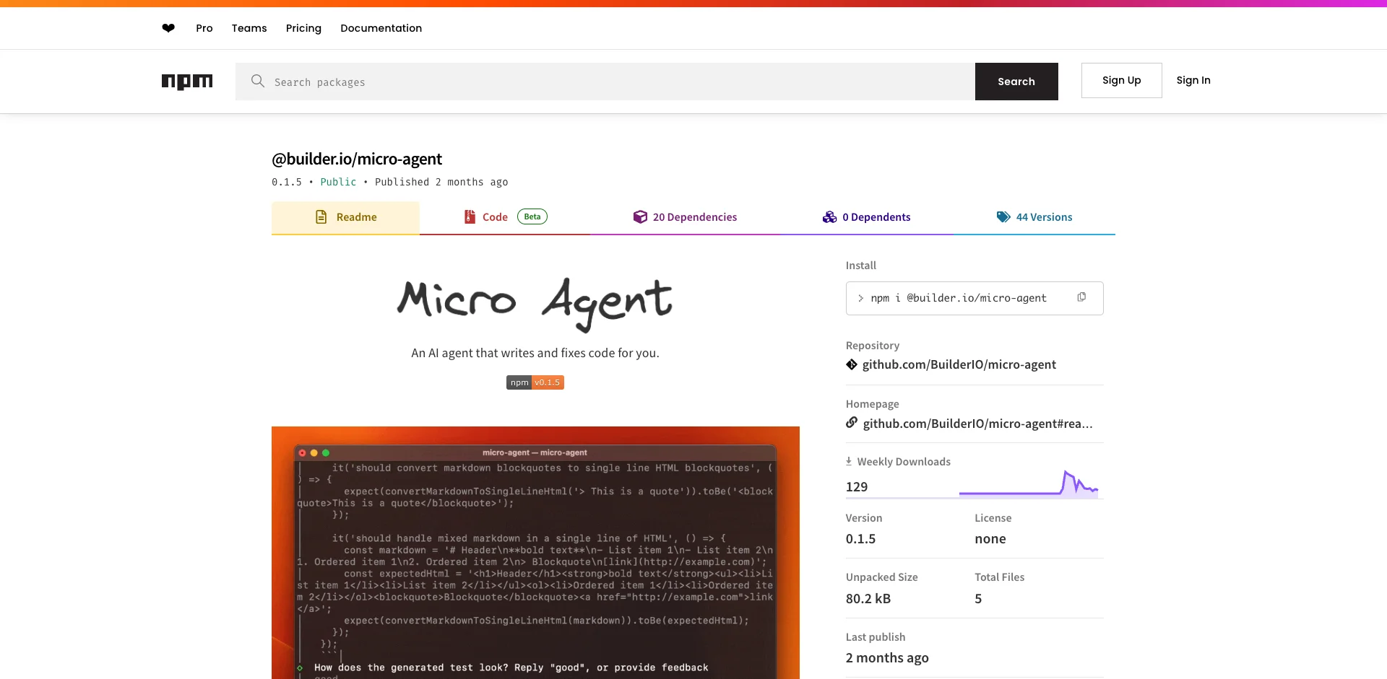Viewport: 1387px width, 679px height.
Task: Click the black heart icon
Action: [x=168, y=28]
